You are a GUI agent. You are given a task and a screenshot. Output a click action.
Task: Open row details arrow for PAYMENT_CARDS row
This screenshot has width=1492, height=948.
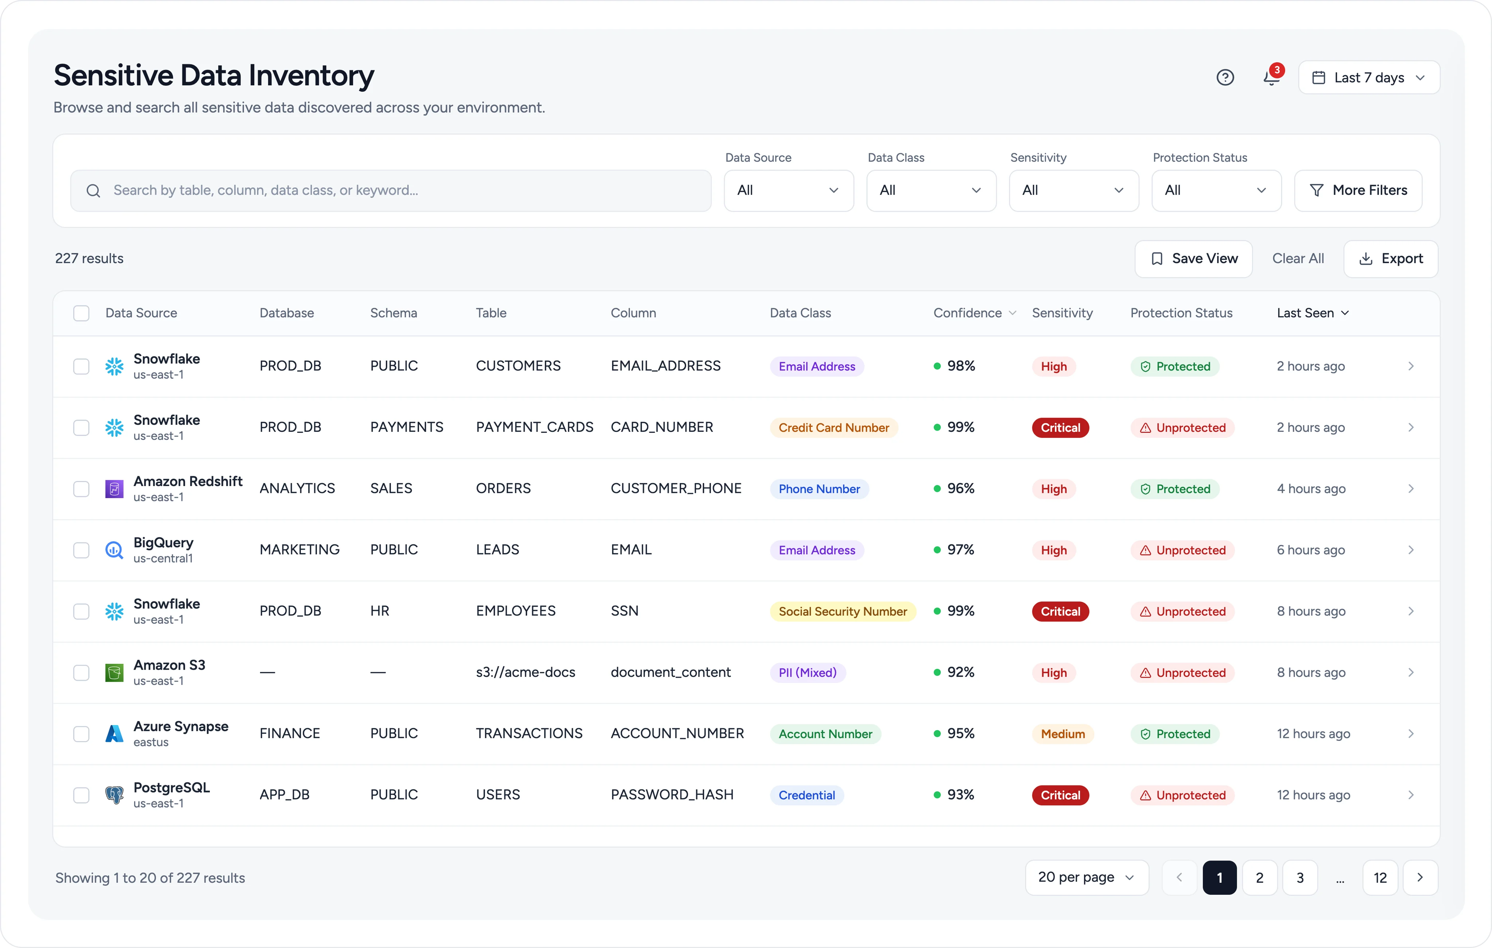[1411, 427]
